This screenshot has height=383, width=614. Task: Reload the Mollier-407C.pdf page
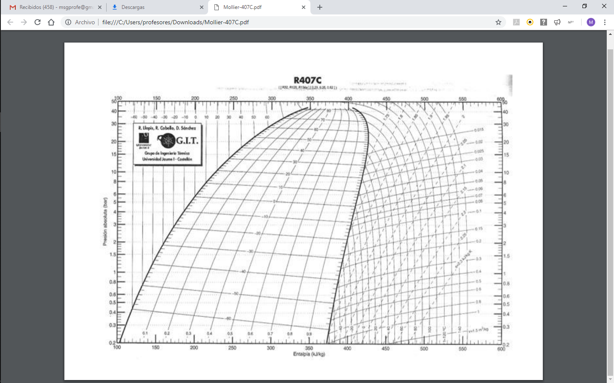38,22
